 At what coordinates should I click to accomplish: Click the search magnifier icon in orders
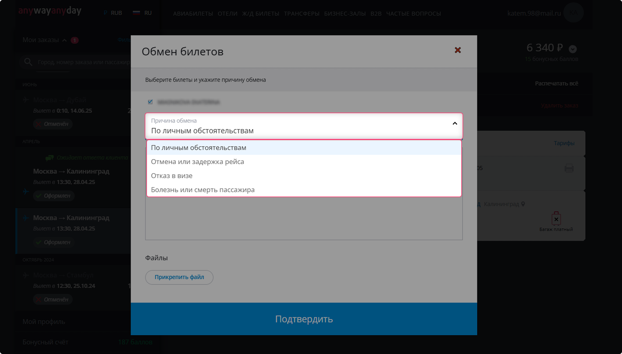[x=28, y=62]
